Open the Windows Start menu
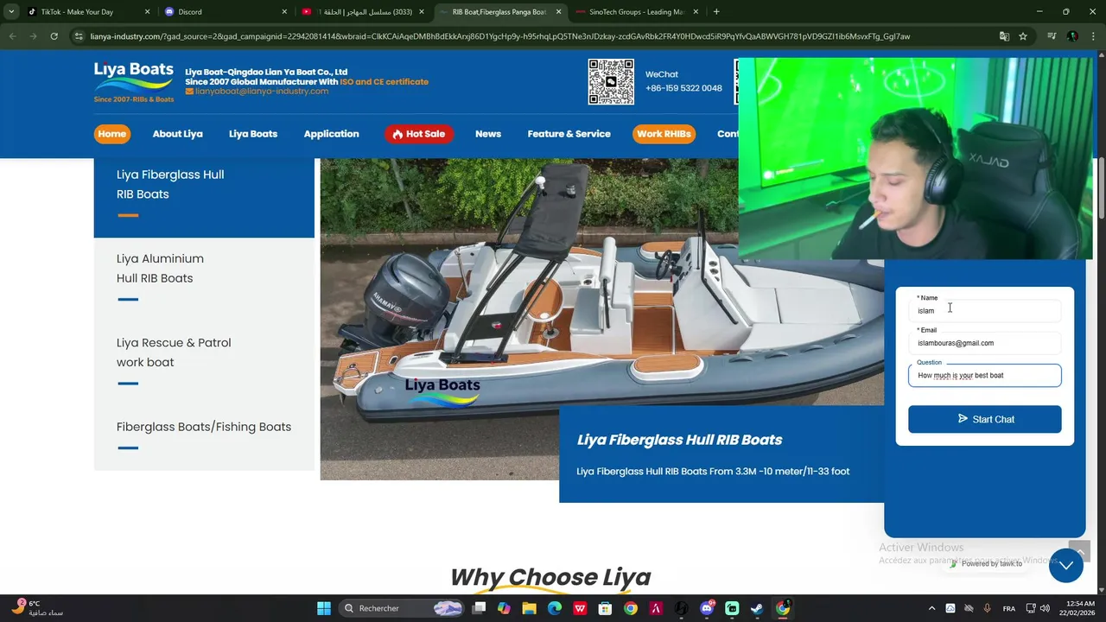Screen dimensions: 1106x622 point(323,608)
